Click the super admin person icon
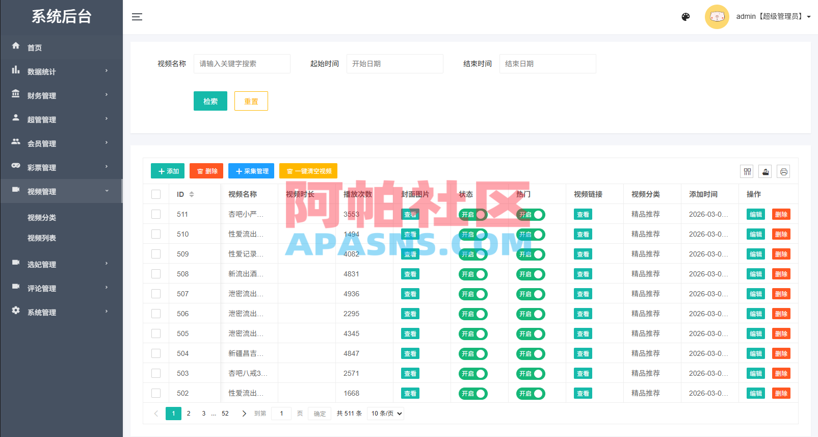 point(16,118)
